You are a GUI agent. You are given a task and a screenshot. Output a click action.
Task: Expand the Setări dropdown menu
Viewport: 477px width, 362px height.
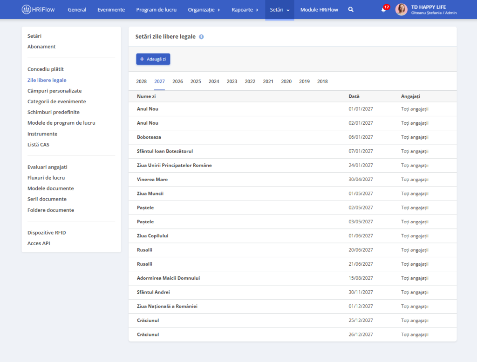tap(279, 10)
